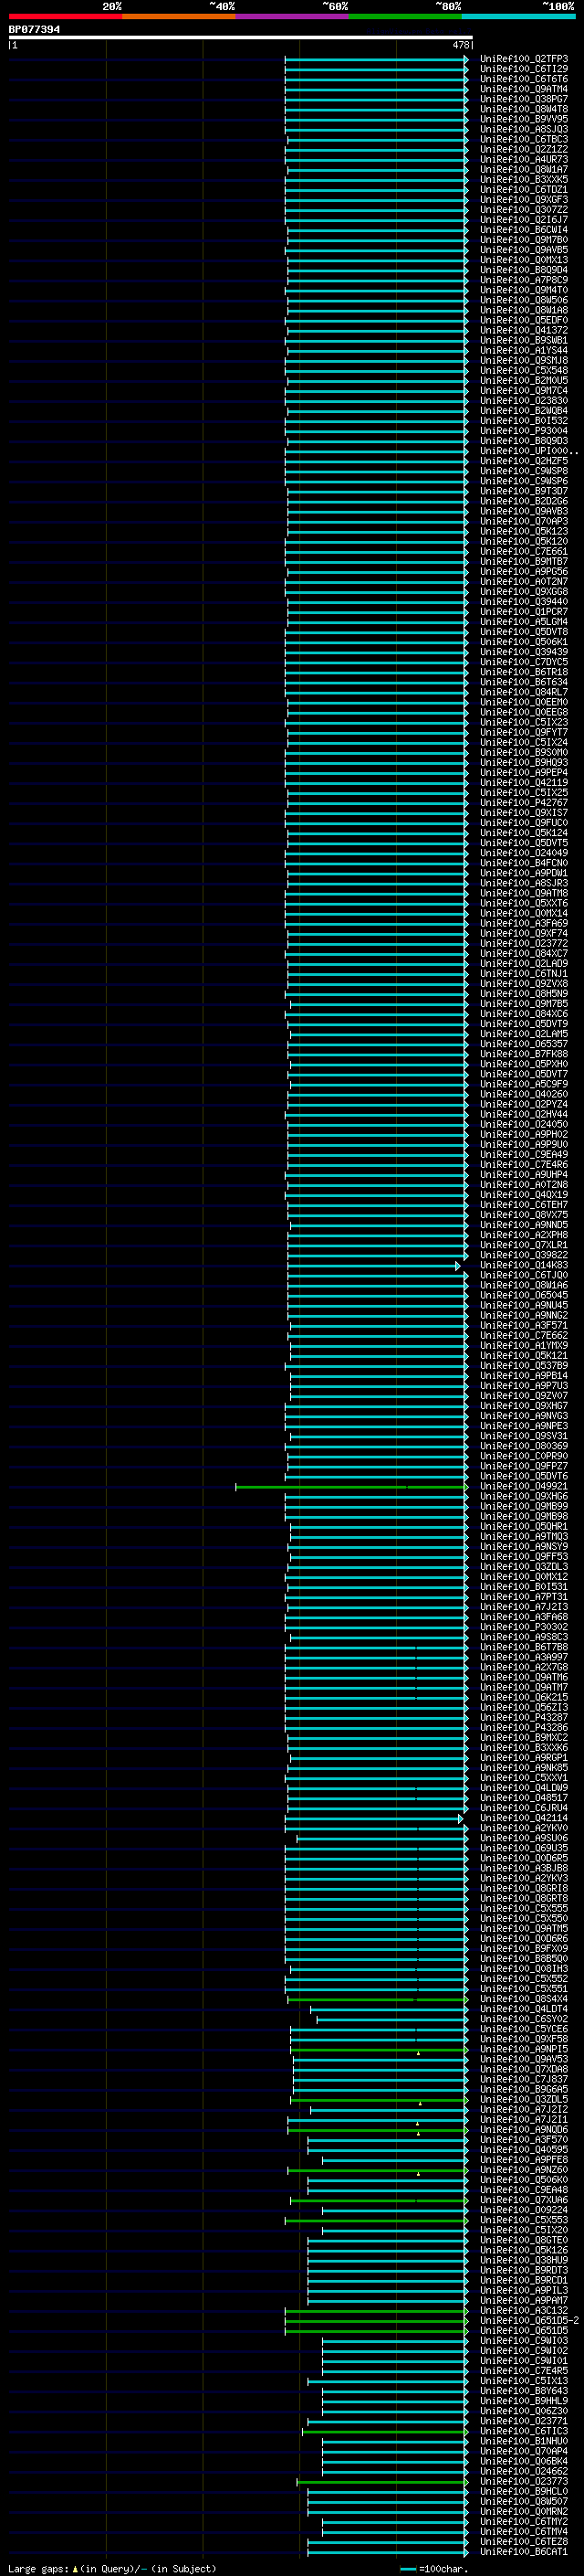Click the white query sequence bar
The image size is (584, 2576).
coord(241,37)
